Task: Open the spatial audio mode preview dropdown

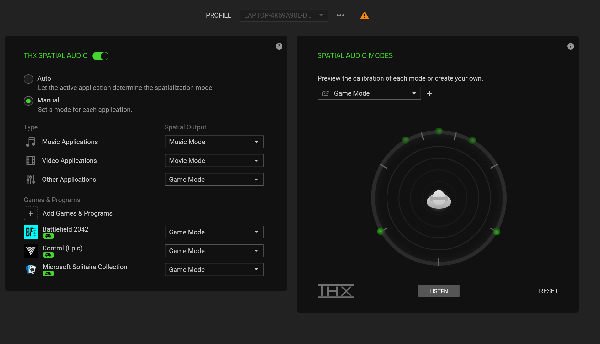Action: point(369,93)
